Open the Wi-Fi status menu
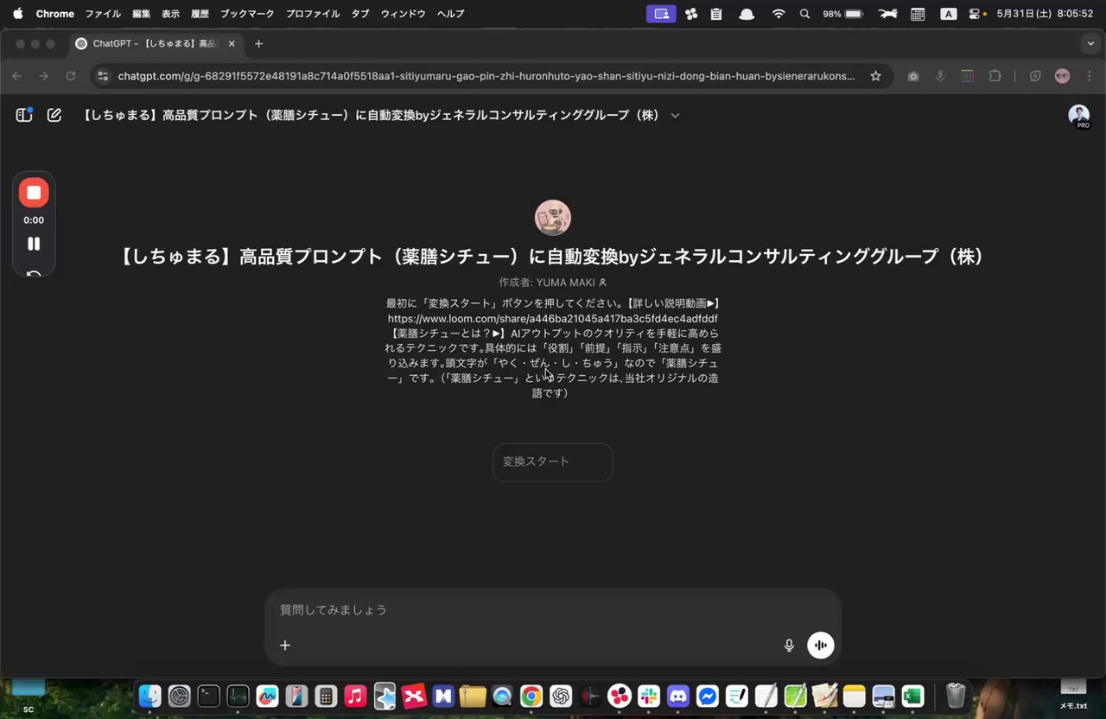Viewport: 1106px width, 719px height. coord(779,14)
